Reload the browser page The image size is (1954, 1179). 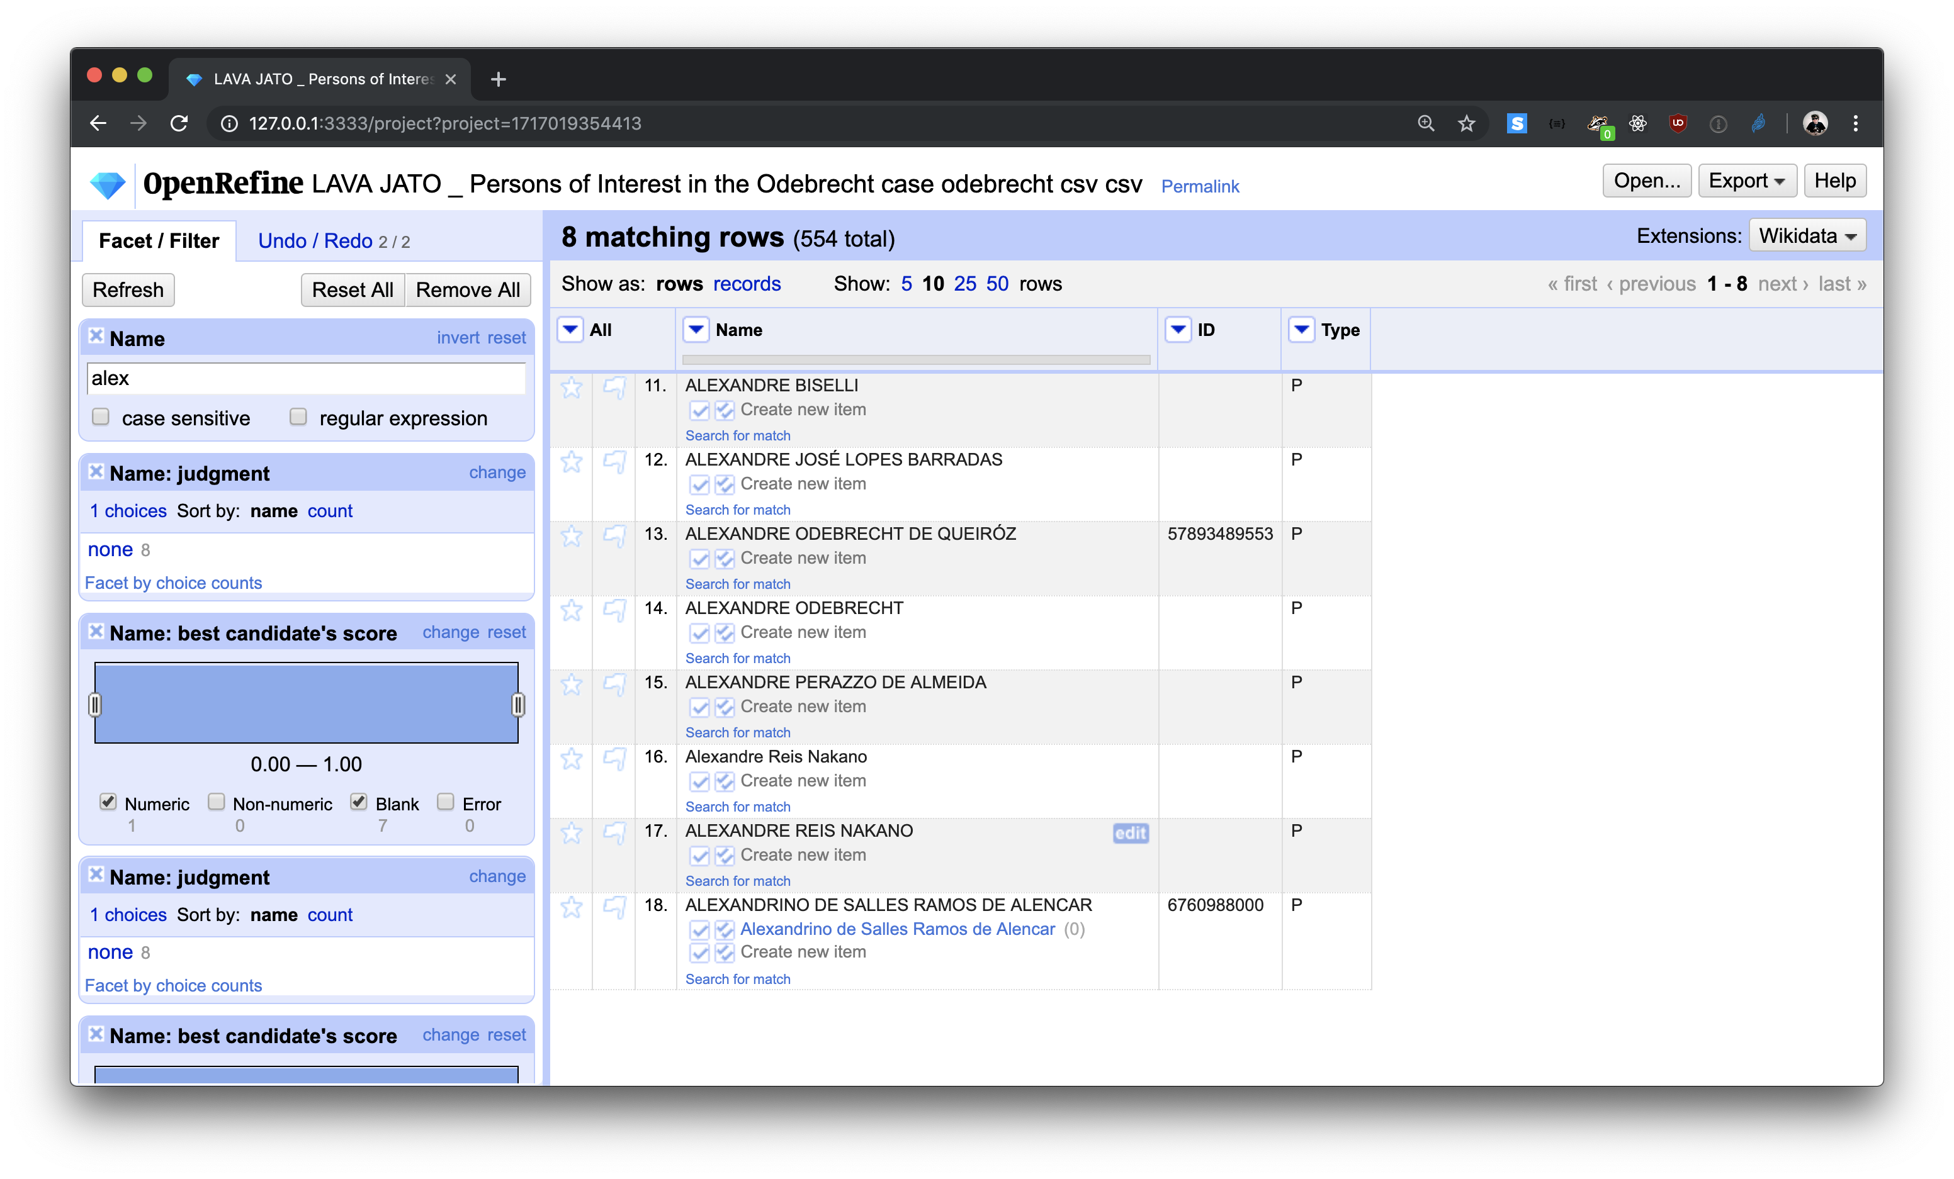coord(179,123)
